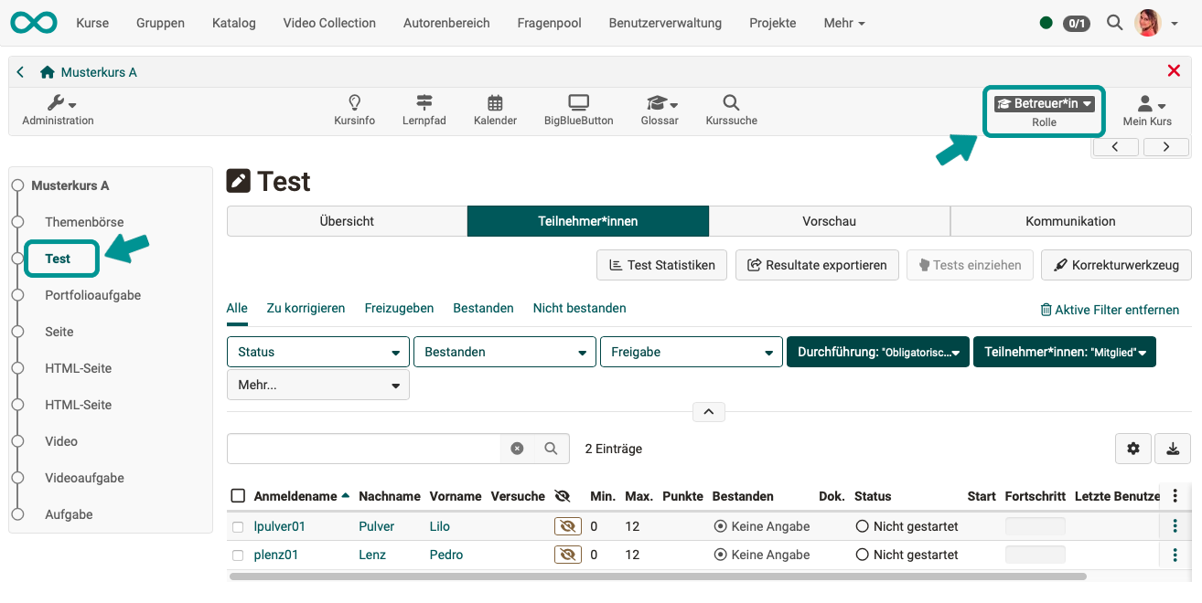1202x603 pixels.
Task: Click the table search input field
Action: coord(366,449)
